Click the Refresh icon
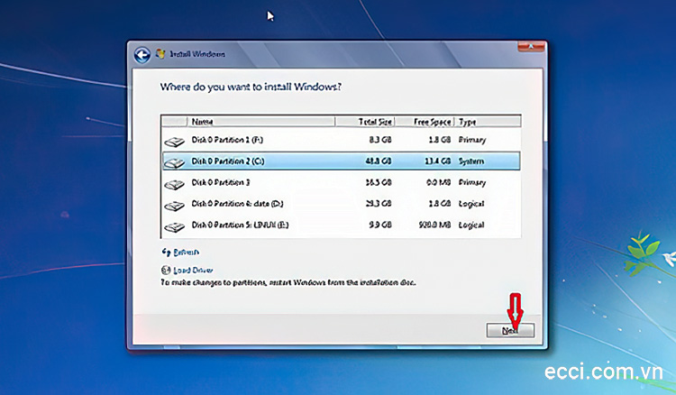 click(x=166, y=252)
